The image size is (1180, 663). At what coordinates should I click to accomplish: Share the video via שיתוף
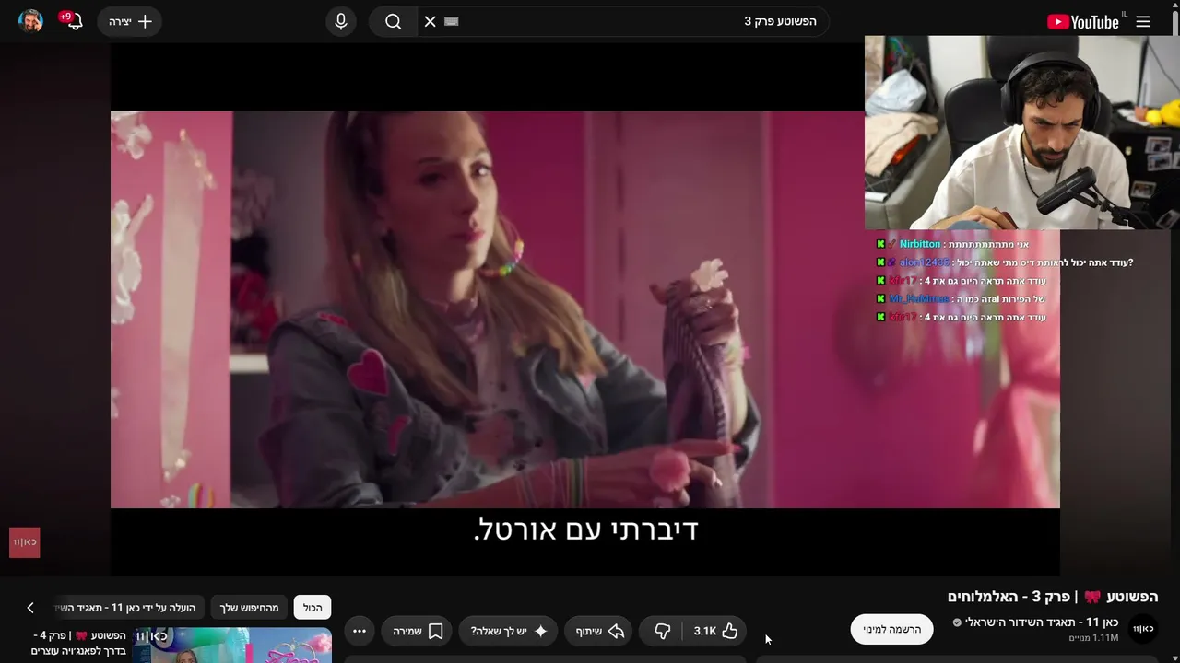tap(600, 631)
